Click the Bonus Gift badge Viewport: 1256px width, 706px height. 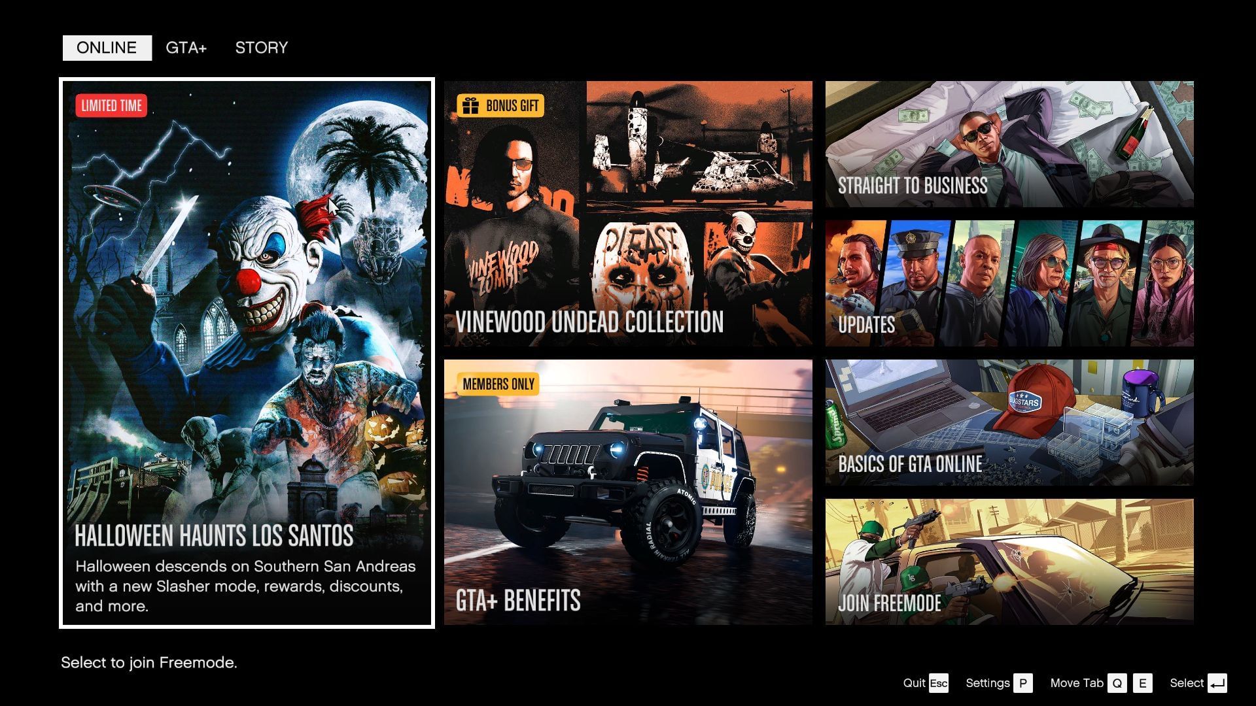(500, 105)
